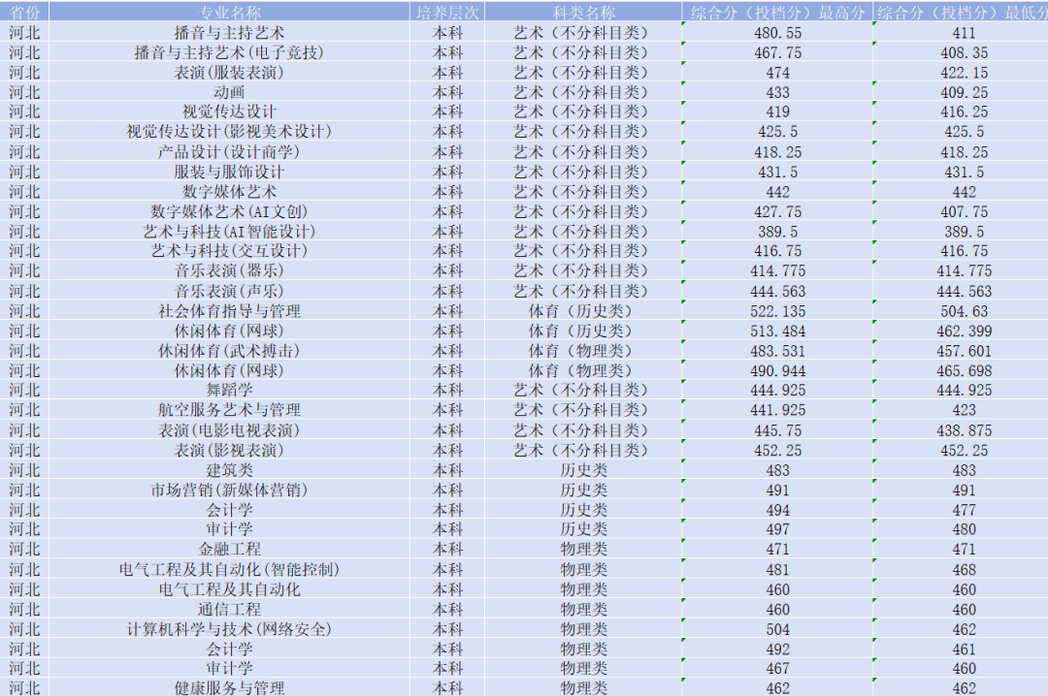1048x696 pixels.
Task: Click the cell 社会体育指导与管理
Action: point(229,310)
